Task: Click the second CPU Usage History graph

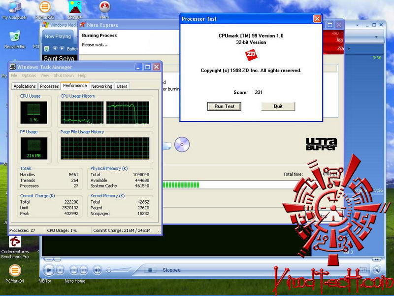Action: click(128, 112)
